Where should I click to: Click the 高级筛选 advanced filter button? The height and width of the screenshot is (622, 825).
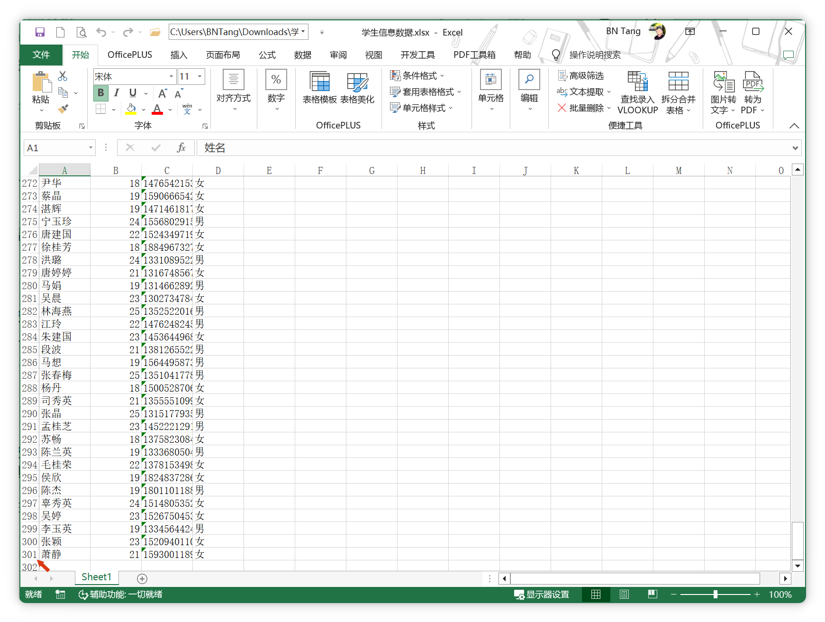(581, 76)
